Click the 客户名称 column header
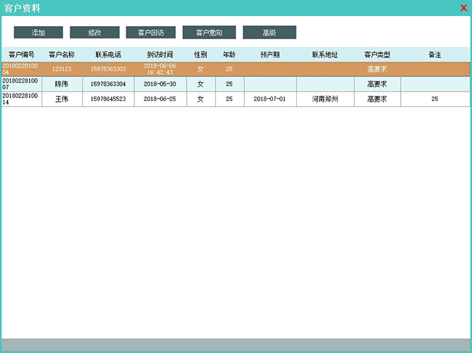Screen dimensions: 472x353 pos(62,54)
